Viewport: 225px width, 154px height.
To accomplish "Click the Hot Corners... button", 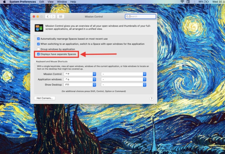I will click(45, 98).
